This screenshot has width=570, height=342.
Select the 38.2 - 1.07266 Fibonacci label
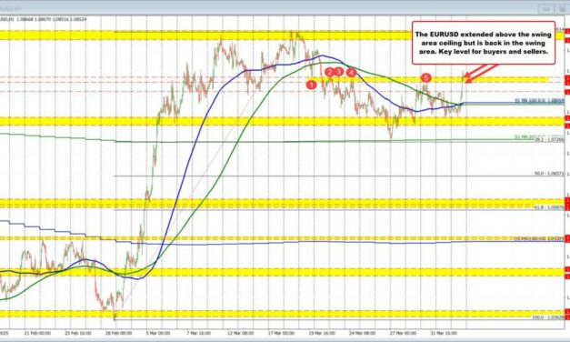tap(549, 139)
